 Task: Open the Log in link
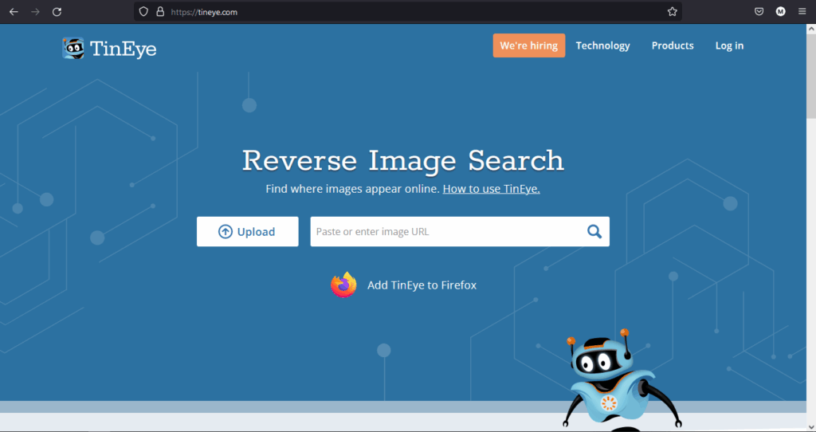pyautogui.click(x=729, y=45)
